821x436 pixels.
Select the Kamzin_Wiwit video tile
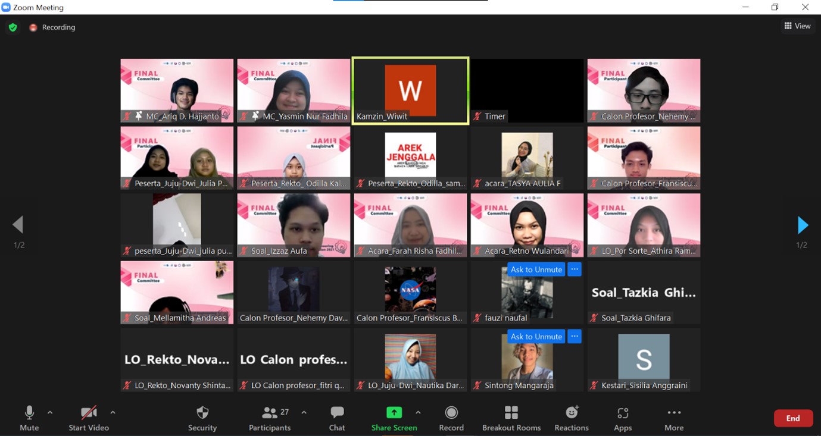pos(410,90)
